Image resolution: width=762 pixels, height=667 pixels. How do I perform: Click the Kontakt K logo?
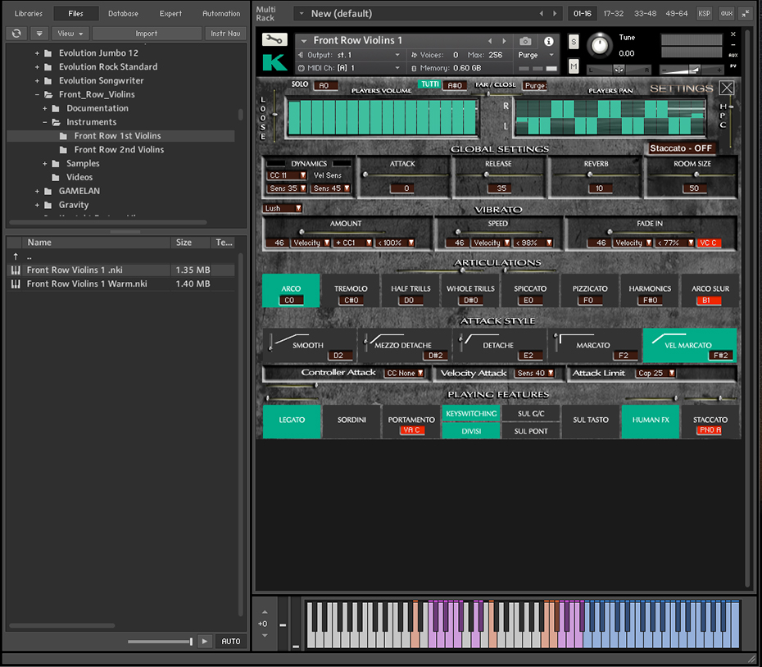coord(274,61)
